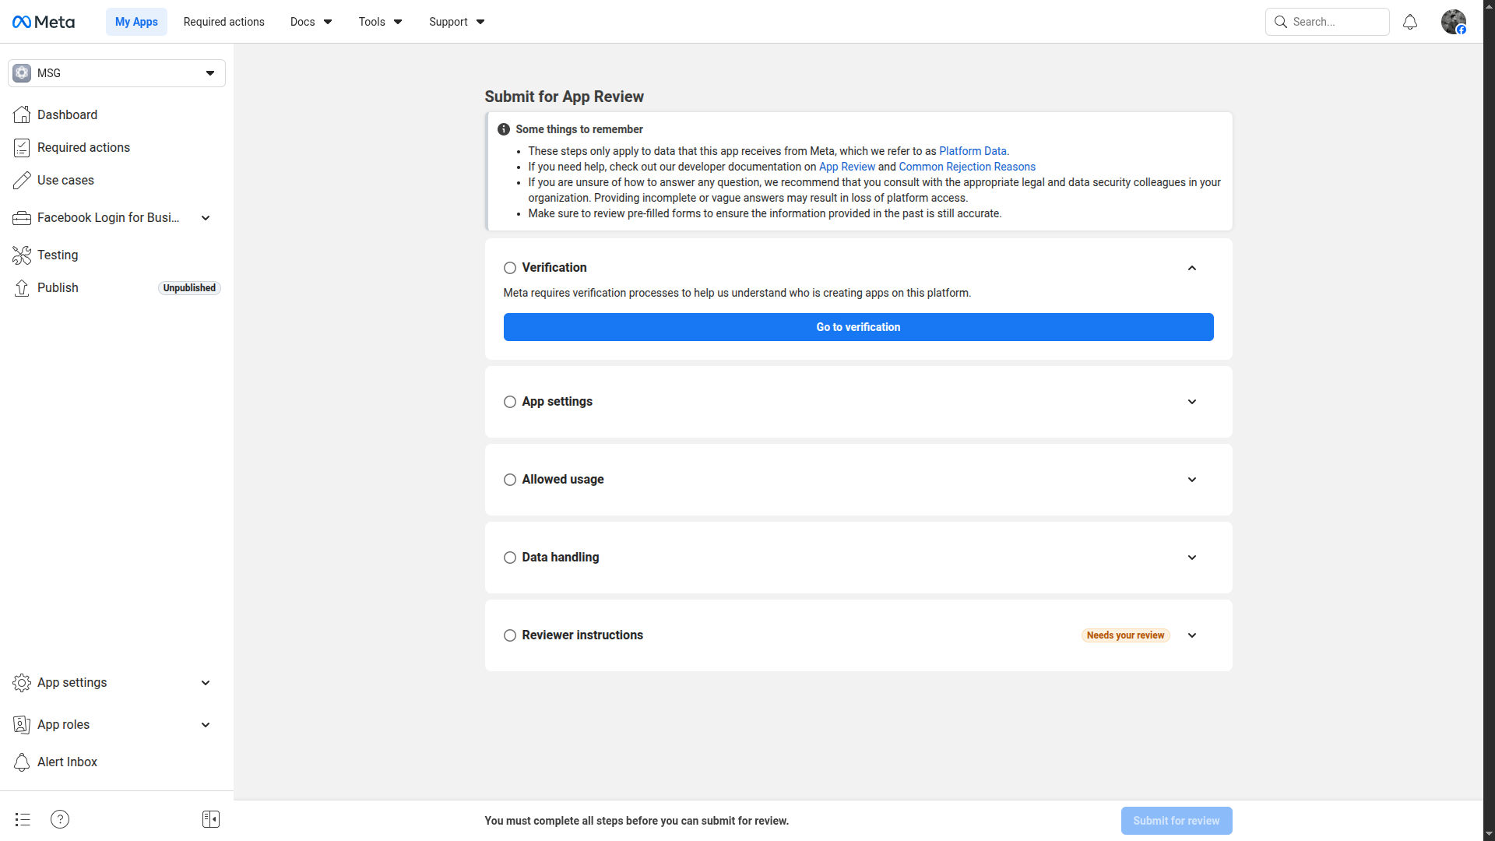Image resolution: width=1495 pixels, height=841 pixels.
Task: Click Go to verification
Action: tap(857, 327)
